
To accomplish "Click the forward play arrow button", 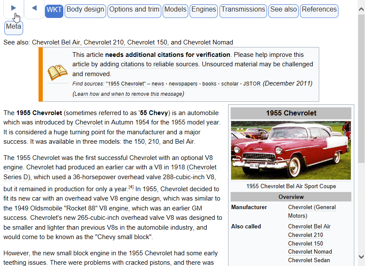I will pyautogui.click(x=14, y=9).
